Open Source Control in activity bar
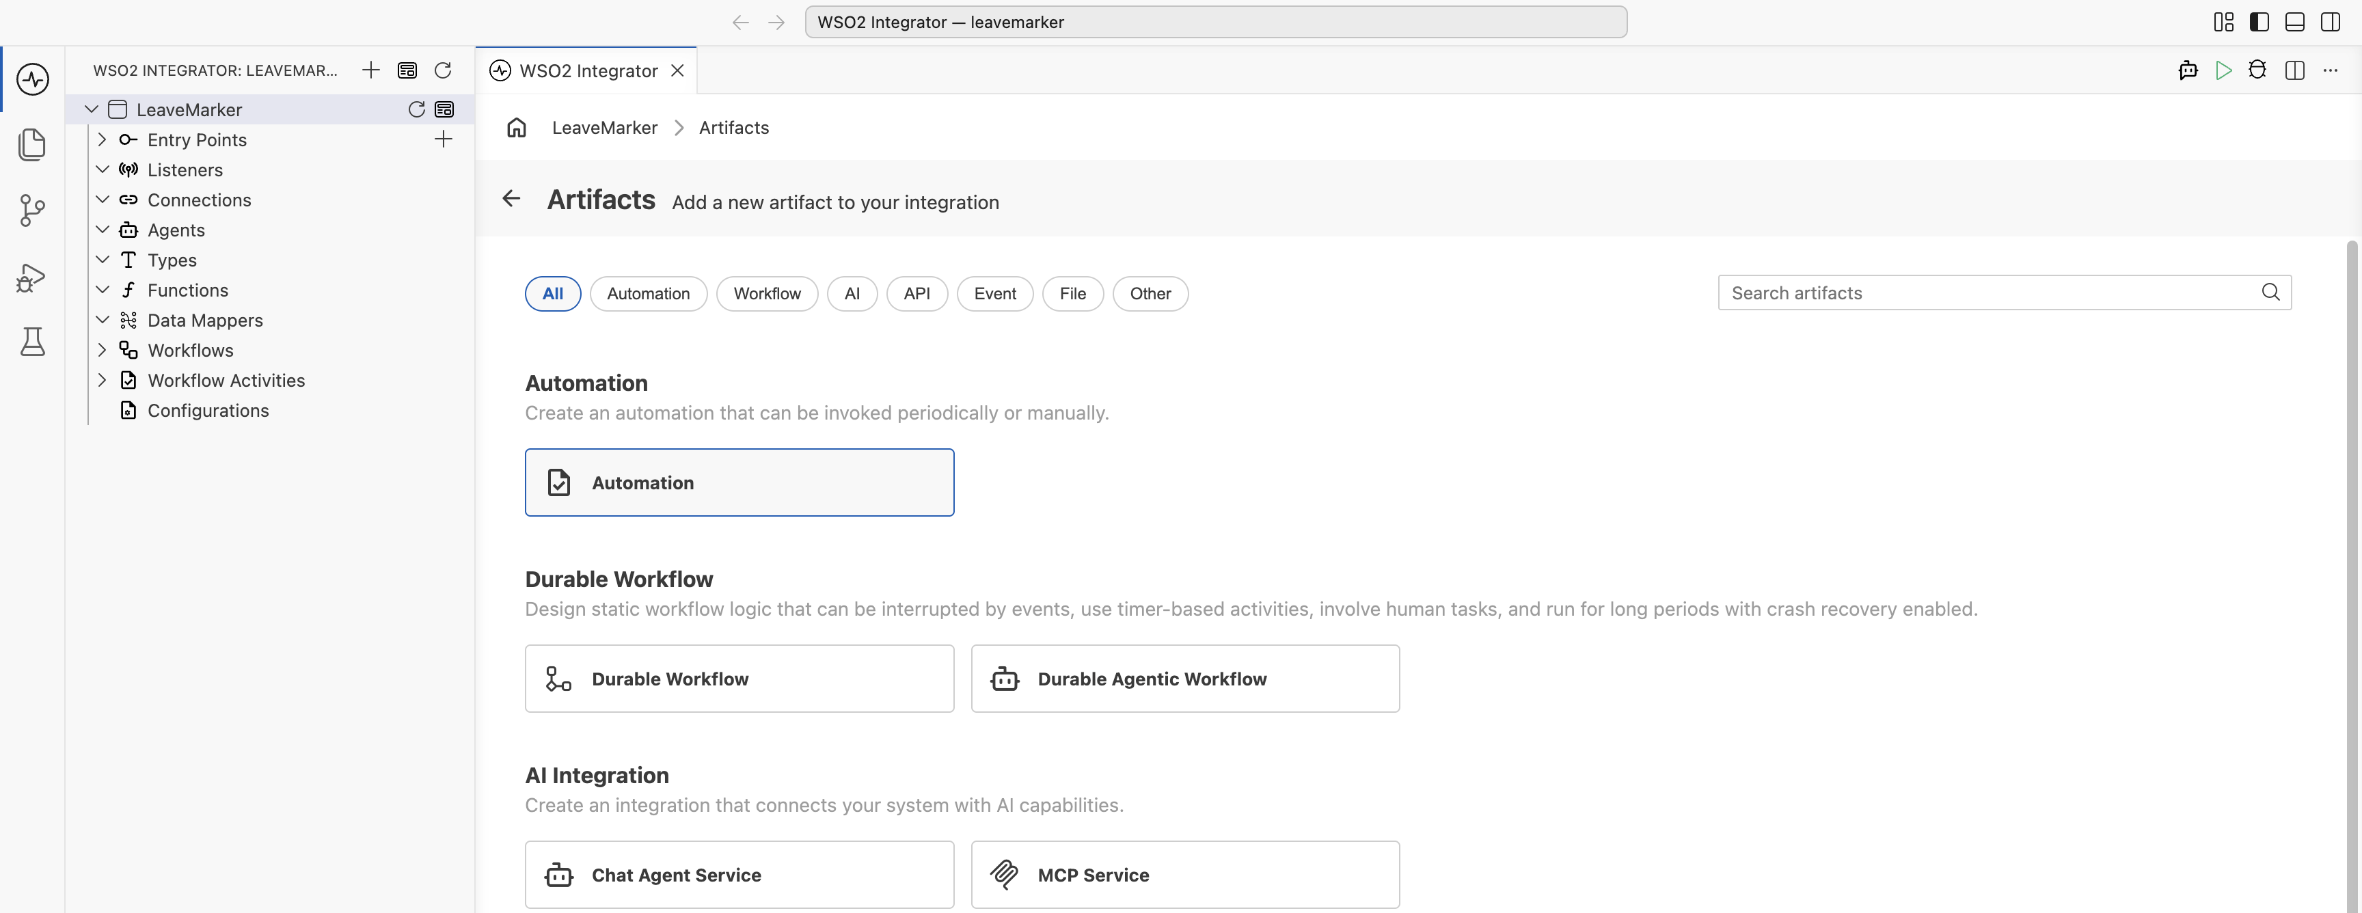This screenshot has width=2362, height=913. [x=33, y=211]
